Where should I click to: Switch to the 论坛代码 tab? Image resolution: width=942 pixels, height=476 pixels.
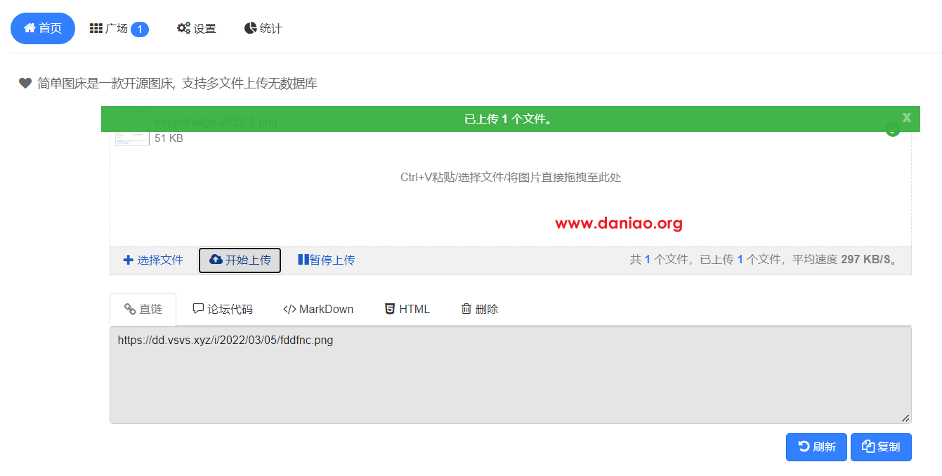223,309
